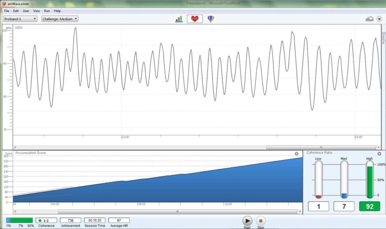Open the User menu

pos(26,11)
